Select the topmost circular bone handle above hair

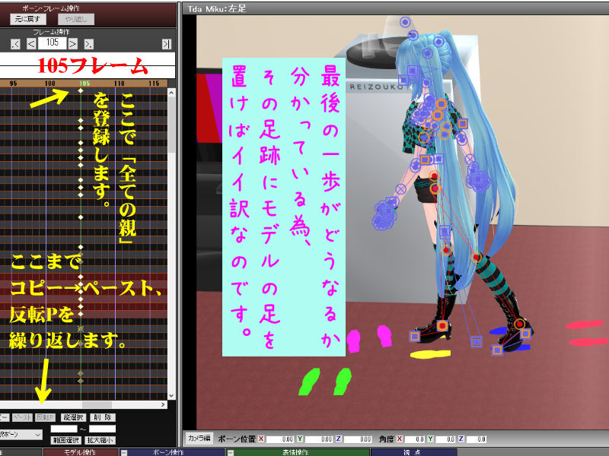(x=405, y=22)
